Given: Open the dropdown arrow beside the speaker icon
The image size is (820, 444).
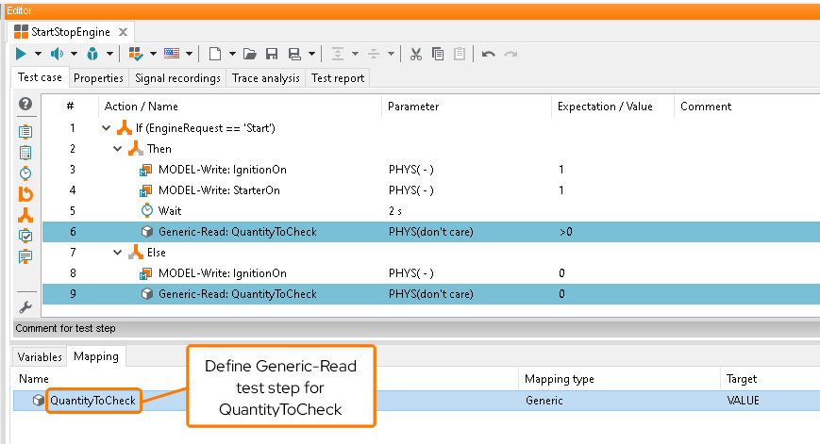Looking at the screenshot, I should (74, 54).
